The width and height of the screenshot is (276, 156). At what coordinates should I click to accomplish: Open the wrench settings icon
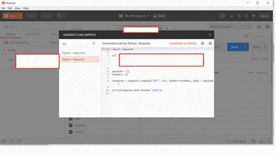click(x=239, y=16)
